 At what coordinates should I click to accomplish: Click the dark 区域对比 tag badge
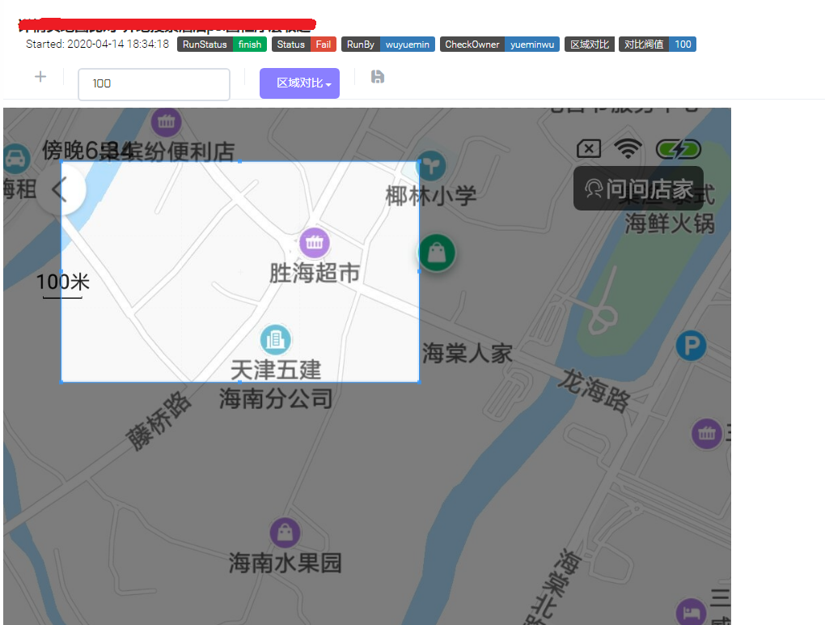[x=590, y=45]
